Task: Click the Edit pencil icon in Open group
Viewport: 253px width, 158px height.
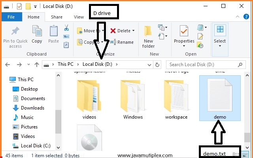Action: coord(200,36)
